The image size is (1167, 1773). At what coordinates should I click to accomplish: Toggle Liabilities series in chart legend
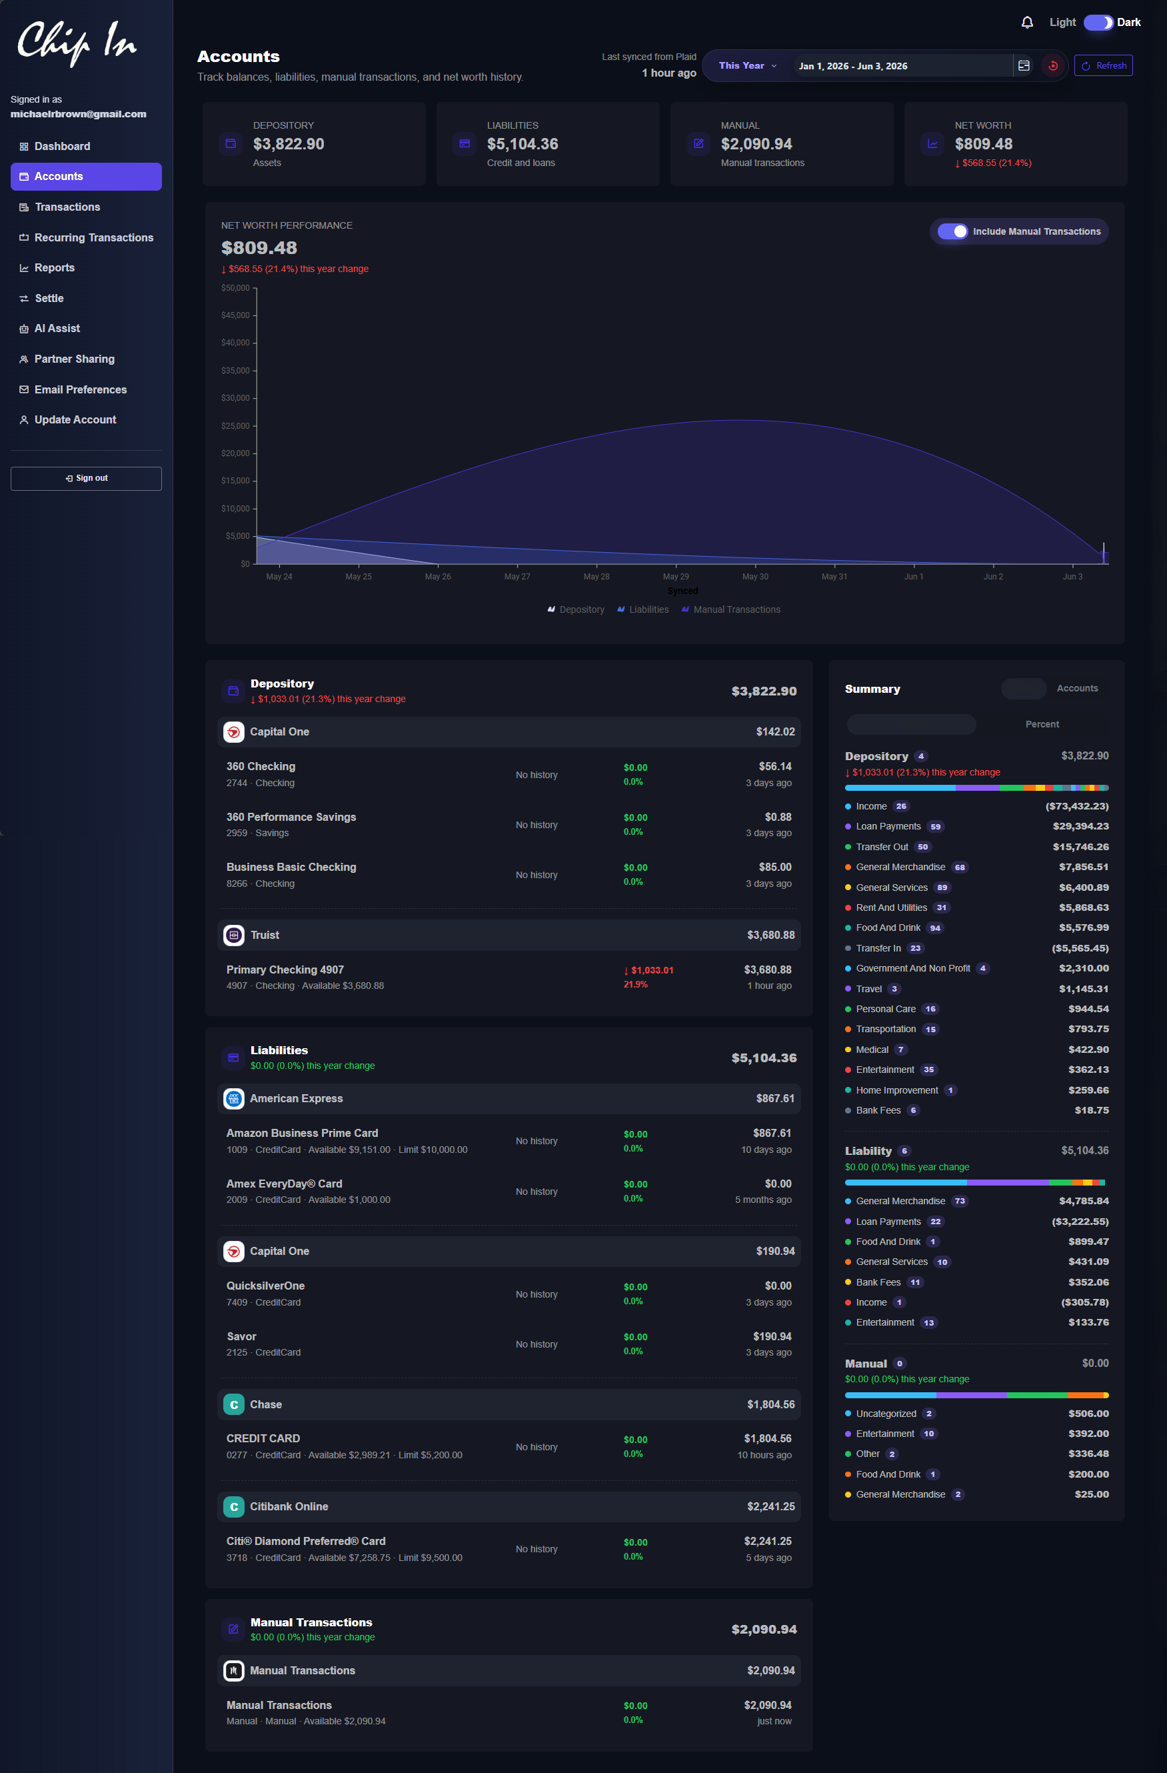[x=642, y=609]
